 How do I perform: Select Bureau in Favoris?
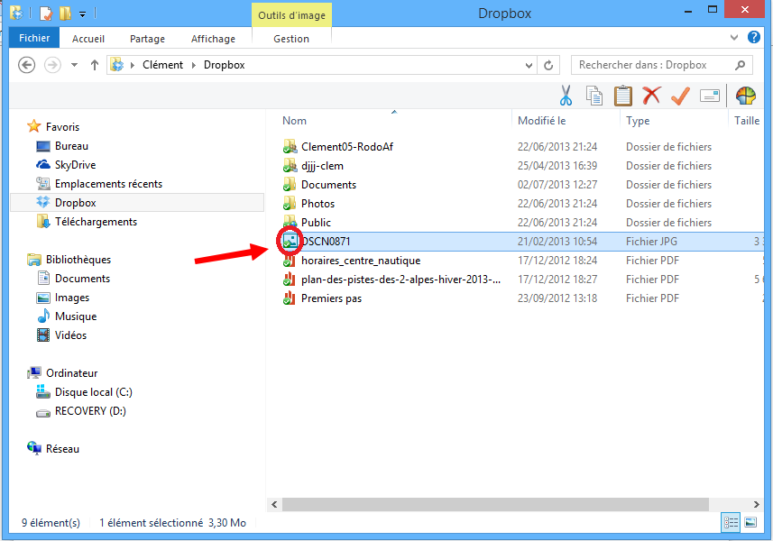pyautogui.click(x=71, y=146)
